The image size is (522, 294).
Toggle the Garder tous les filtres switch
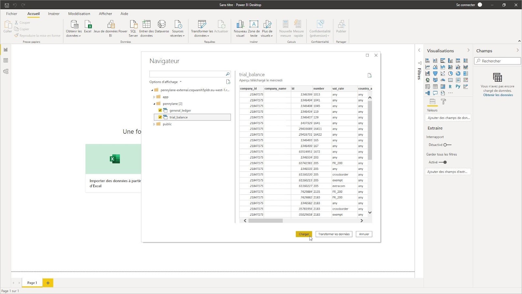[x=443, y=162]
